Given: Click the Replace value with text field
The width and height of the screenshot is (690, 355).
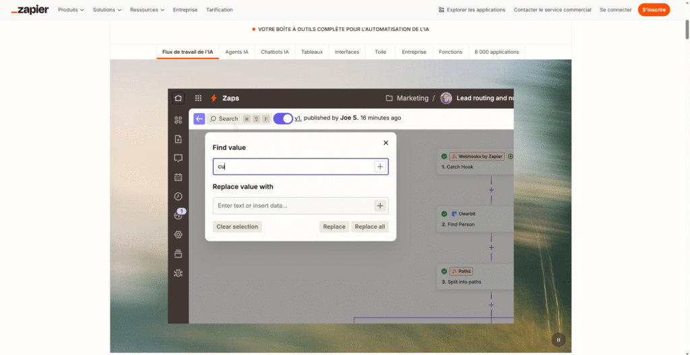Looking at the screenshot, I should [292, 206].
